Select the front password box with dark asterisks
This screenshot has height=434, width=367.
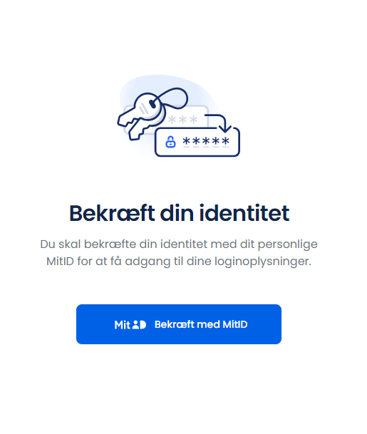pyautogui.click(x=197, y=142)
